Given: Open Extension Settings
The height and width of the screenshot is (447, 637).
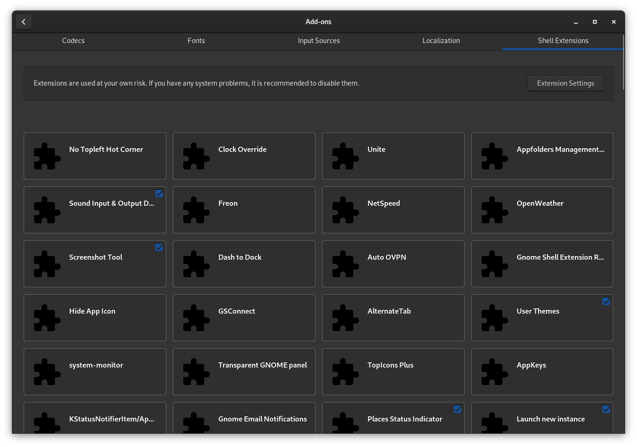Looking at the screenshot, I should [565, 83].
